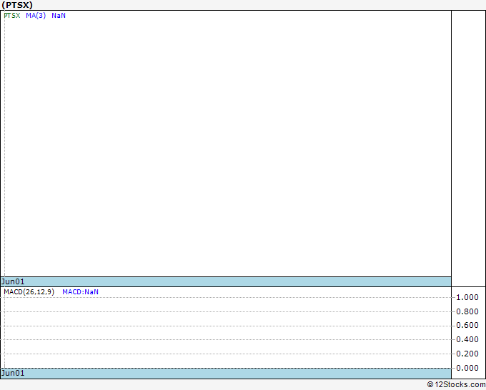The image size is (486, 390).
Task: Click inside the MACD indicator plot area
Action: (x=227, y=332)
